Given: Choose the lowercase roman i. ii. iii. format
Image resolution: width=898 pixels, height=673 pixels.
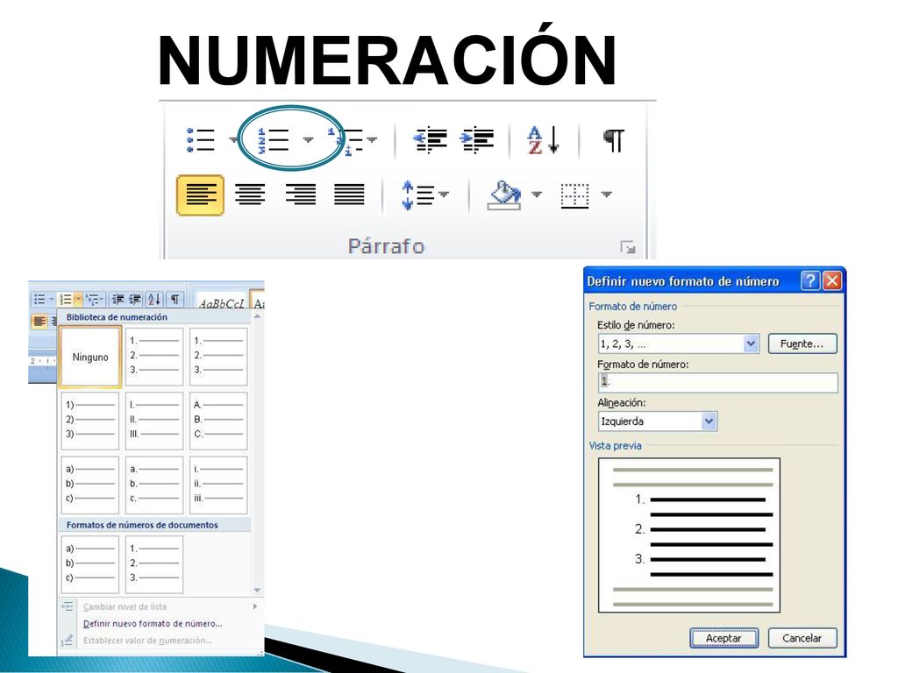Looking at the screenshot, I should pos(218,484).
